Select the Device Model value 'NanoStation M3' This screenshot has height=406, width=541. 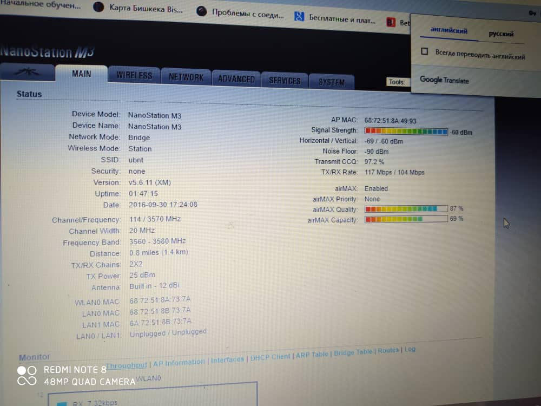tap(155, 115)
